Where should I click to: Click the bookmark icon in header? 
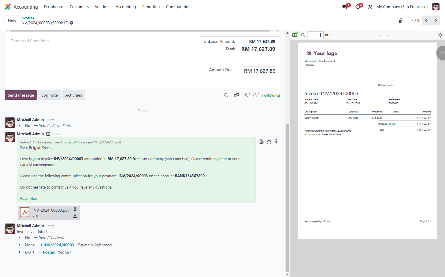click(401, 21)
